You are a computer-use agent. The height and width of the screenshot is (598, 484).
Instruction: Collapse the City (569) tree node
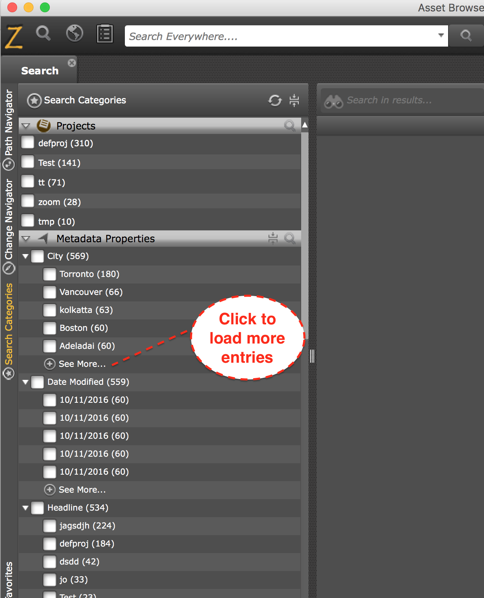coord(25,257)
